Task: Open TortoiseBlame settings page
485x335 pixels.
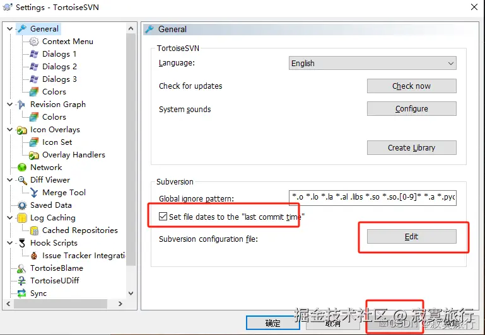Action: [x=57, y=268]
